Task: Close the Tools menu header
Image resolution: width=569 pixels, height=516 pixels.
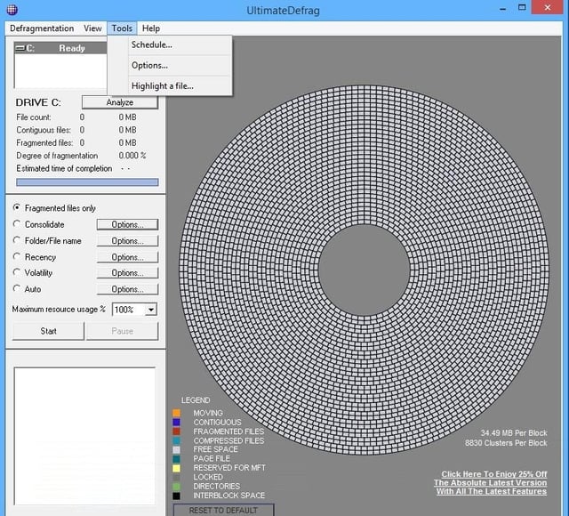Action: point(122,28)
